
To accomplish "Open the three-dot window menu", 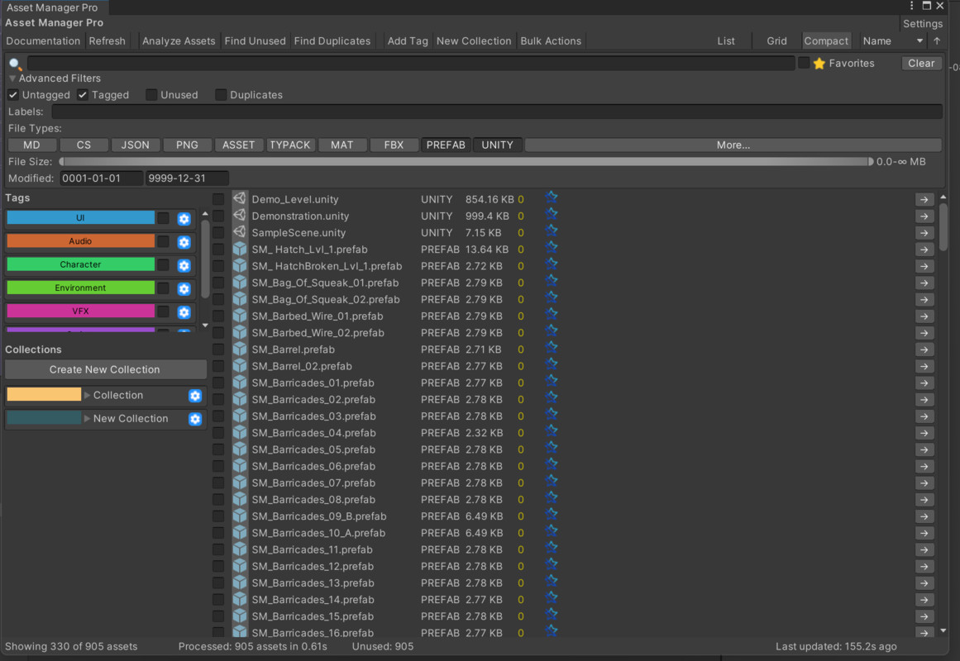I will pos(910,6).
